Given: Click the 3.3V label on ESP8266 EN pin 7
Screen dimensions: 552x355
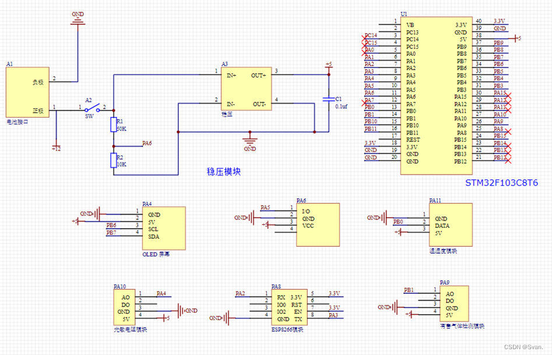Looking at the screenshot, I should (x=335, y=308).
